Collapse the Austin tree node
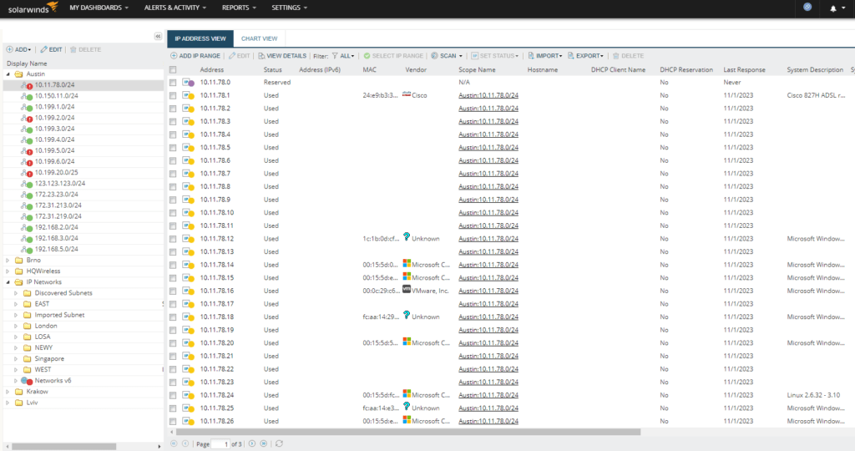 pos(8,74)
